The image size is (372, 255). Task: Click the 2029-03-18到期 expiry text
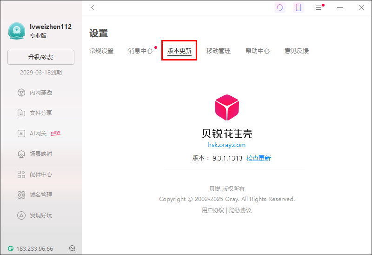pyautogui.click(x=41, y=73)
